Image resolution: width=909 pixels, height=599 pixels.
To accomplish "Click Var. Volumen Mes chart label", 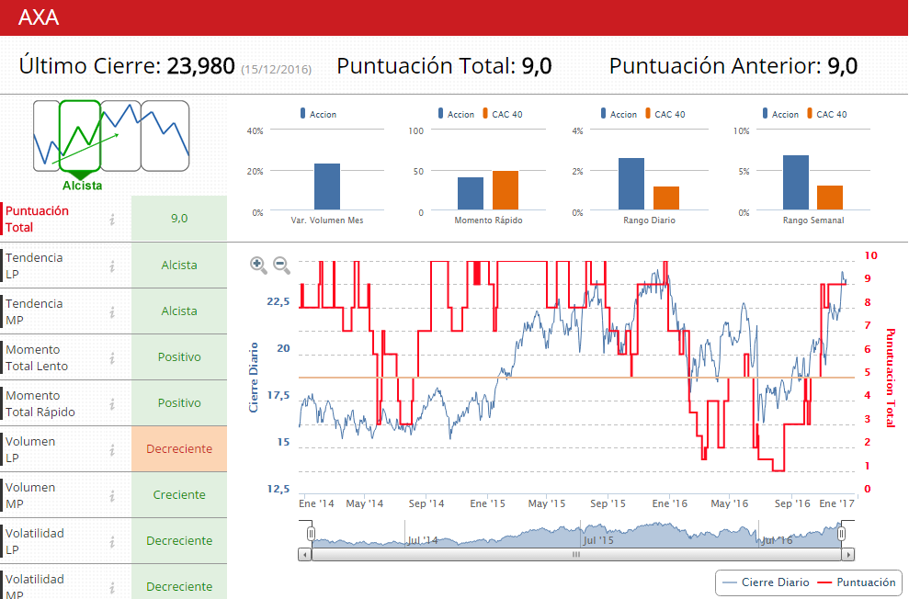I will 327,220.
